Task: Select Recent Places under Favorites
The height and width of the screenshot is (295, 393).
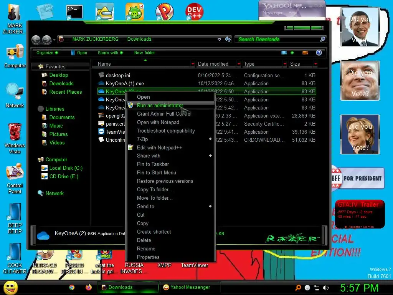Action: click(x=62, y=92)
